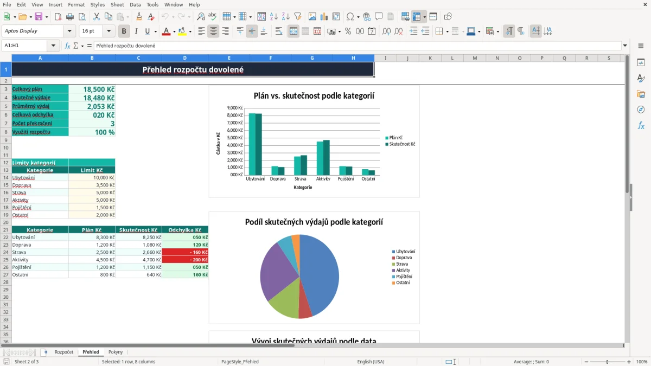The width and height of the screenshot is (651, 366).
Task: Increase cell indent
Action: point(413,31)
